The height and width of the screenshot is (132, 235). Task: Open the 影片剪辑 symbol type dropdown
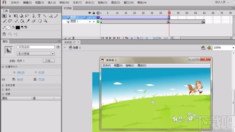[x=36, y=54]
